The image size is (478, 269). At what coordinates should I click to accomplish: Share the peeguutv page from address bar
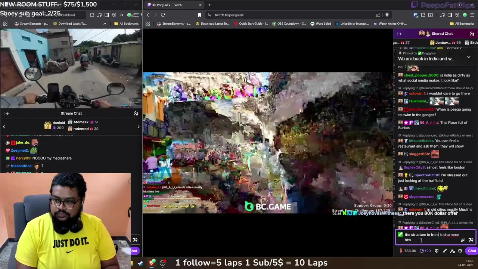[378, 15]
